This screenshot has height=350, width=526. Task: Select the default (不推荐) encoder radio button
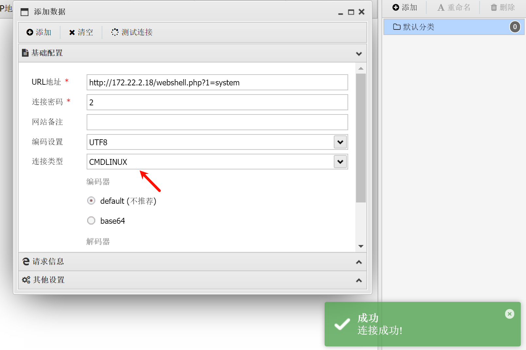tap(91, 201)
